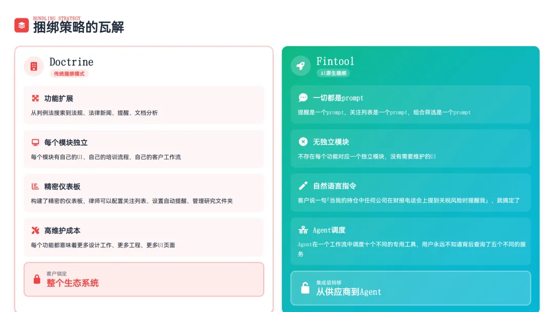Click the Fintool heading
The height and width of the screenshot is (312, 554).
coord(335,62)
